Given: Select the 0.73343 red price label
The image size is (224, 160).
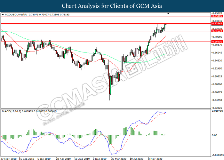Looking at the screenshot, I should [217, 23].
